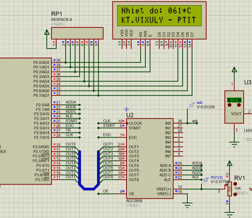This screenshot has width=252, height=218.
Task: Select the RV1 potentiometer resistor body
Action: coord(229,189)
